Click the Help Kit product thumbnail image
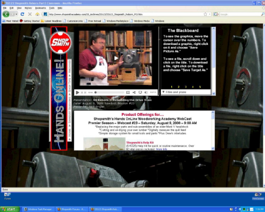 pos(104,144)
